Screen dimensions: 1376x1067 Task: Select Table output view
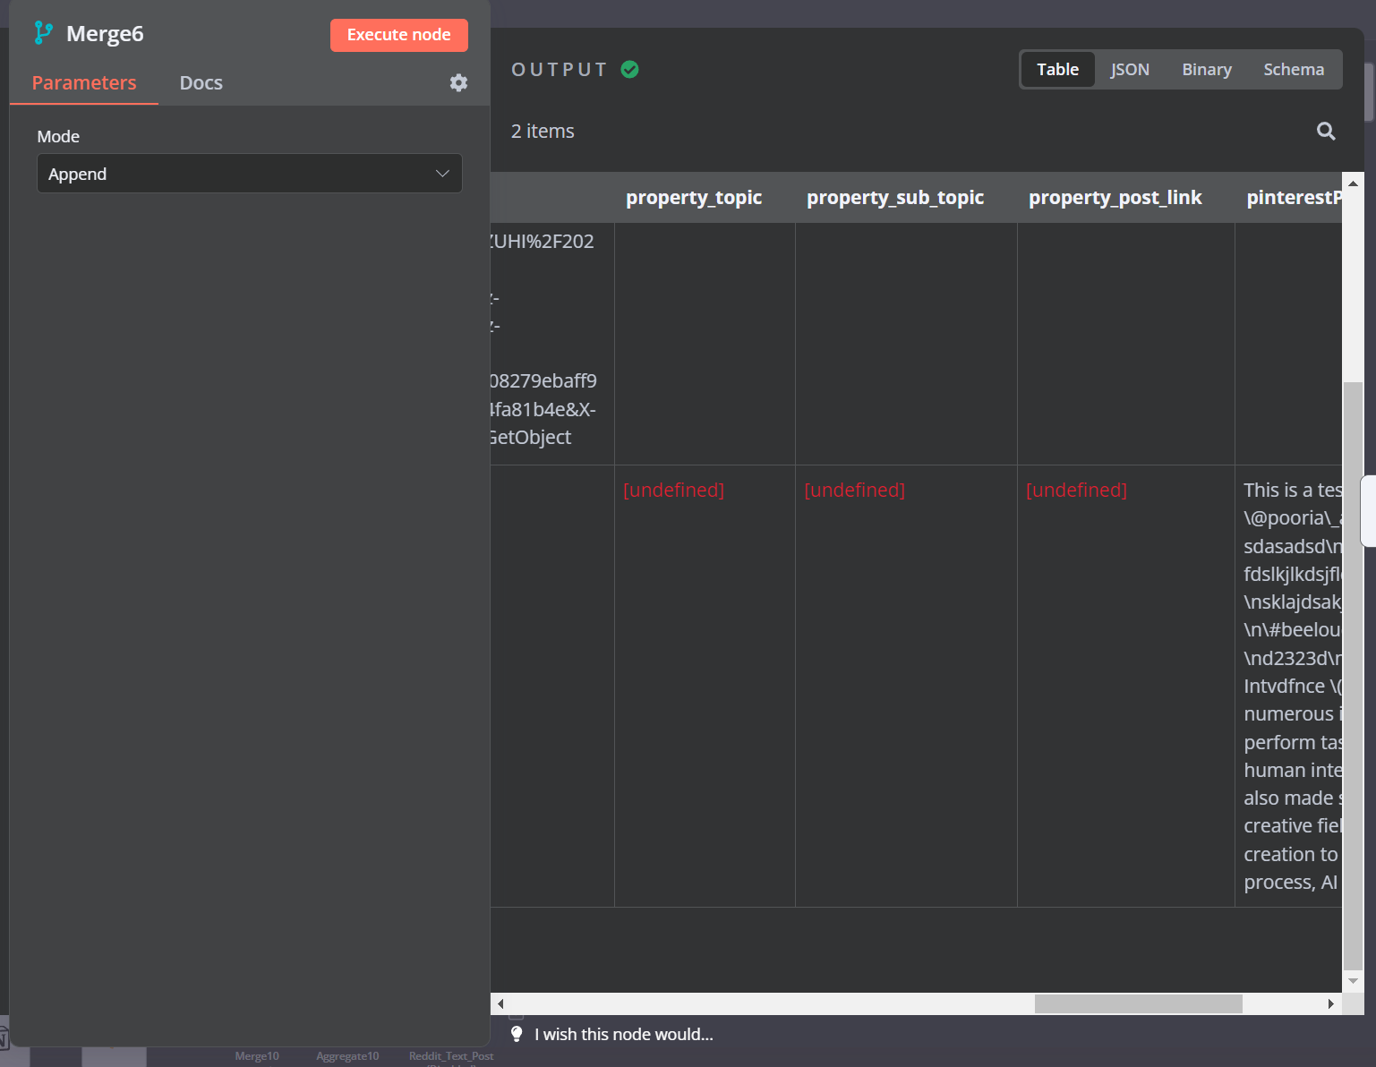1057,69
